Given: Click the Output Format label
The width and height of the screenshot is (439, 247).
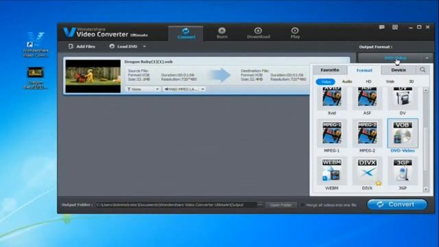Looking at the screenshot, I should click(375, 47).
